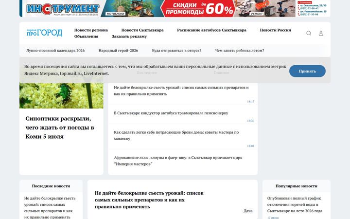Click the Последние новости heading
Screen dimensions: 350x219
[51, 186]
